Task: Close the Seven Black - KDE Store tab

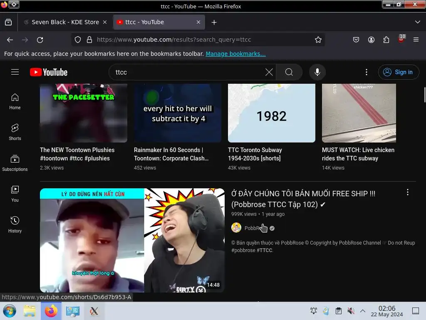Action: pos(105,22)
